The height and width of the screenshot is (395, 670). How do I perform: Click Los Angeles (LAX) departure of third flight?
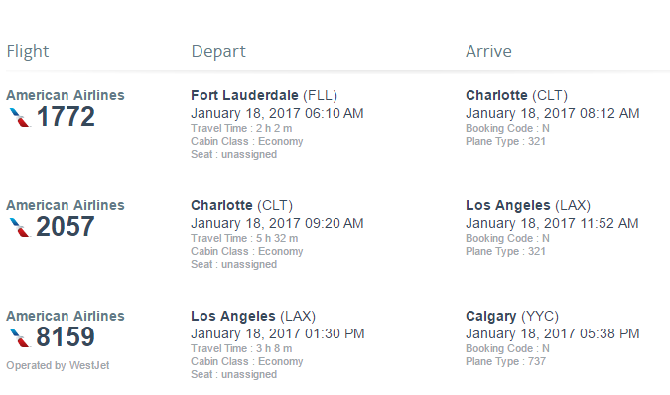pyautogui.click(x=253, y=316)
